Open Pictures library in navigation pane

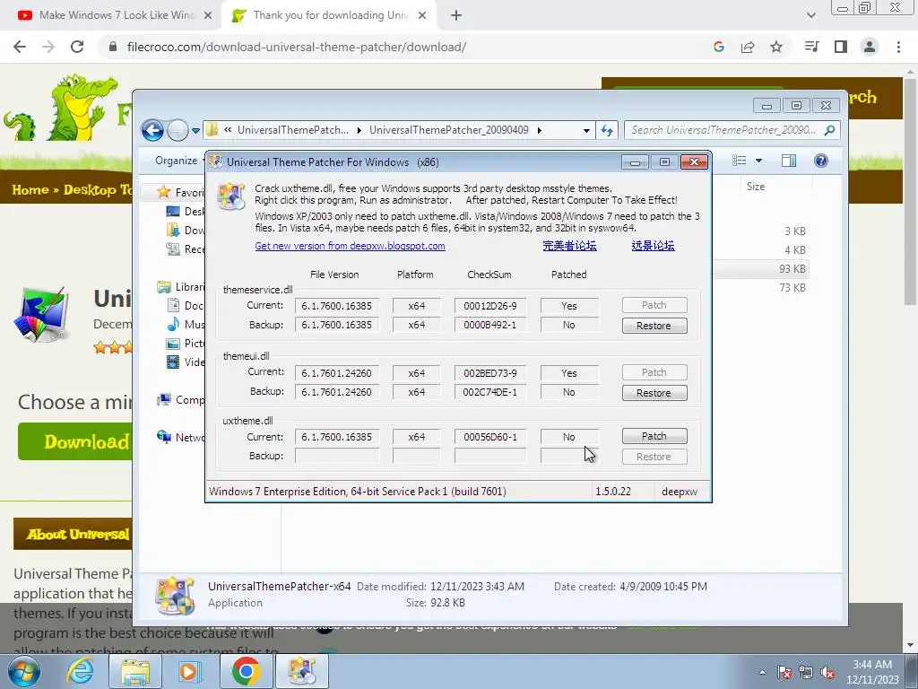185,344
